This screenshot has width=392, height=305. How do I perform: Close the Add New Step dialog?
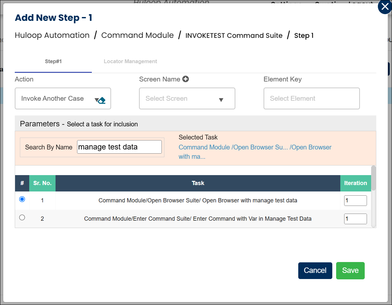pyautogui.click(x=384, y=7)
